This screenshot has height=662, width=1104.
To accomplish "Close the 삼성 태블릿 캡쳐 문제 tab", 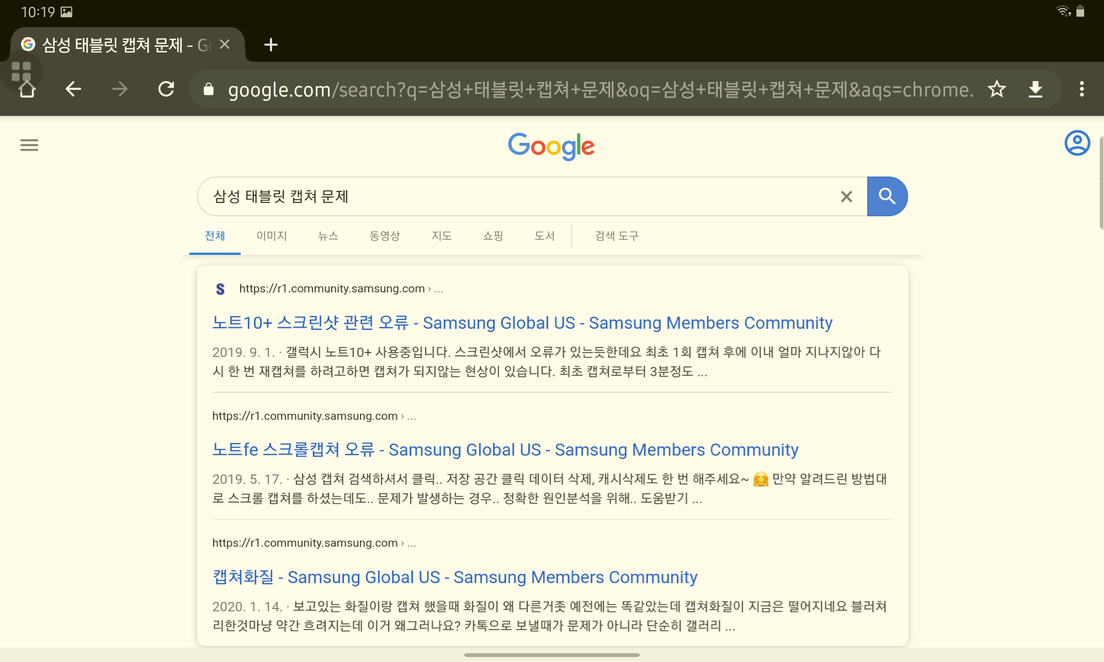I will tap(225, 45).
